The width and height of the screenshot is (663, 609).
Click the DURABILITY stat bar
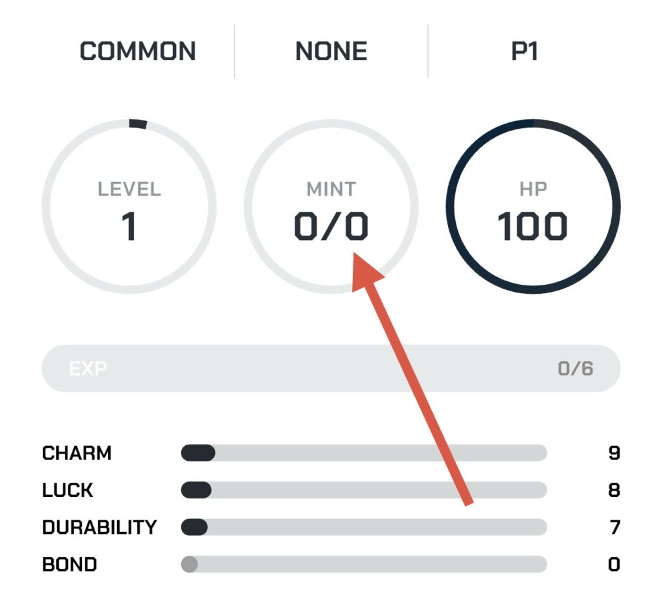pos(364,527)
